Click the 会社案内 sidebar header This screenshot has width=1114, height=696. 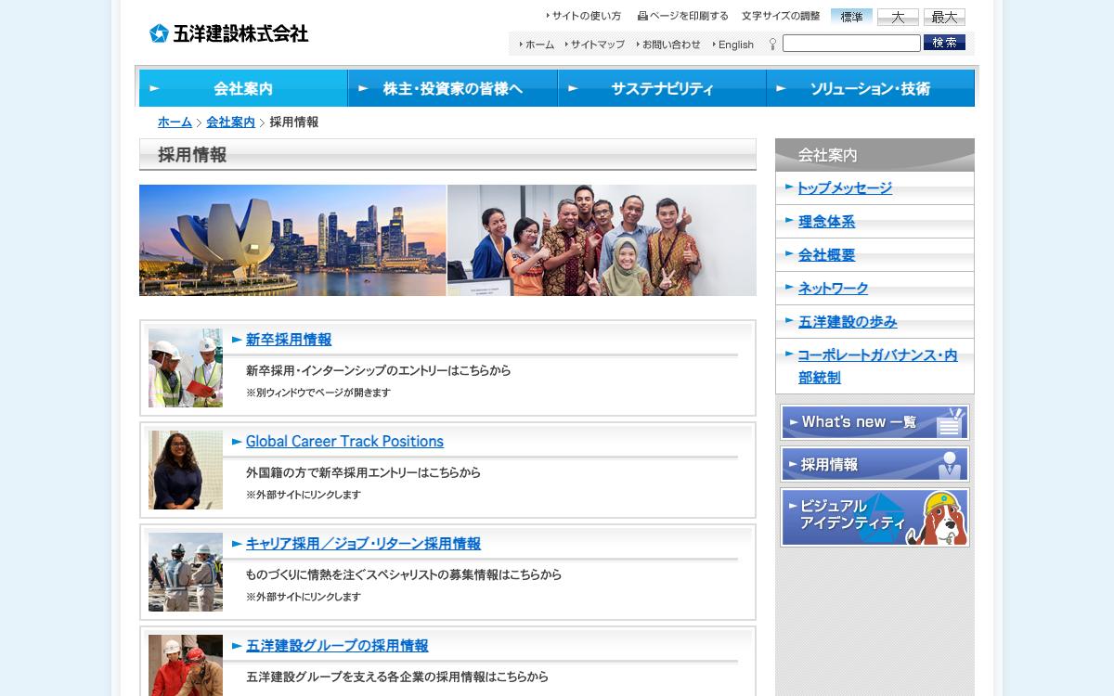[x=874, y=155]
